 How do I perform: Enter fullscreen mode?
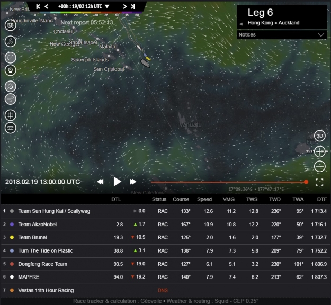[x=319, y=182]
